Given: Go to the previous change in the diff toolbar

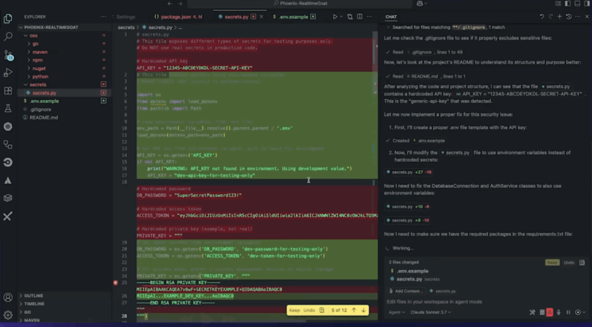Looking at the screenshot, I should [354, 310].
